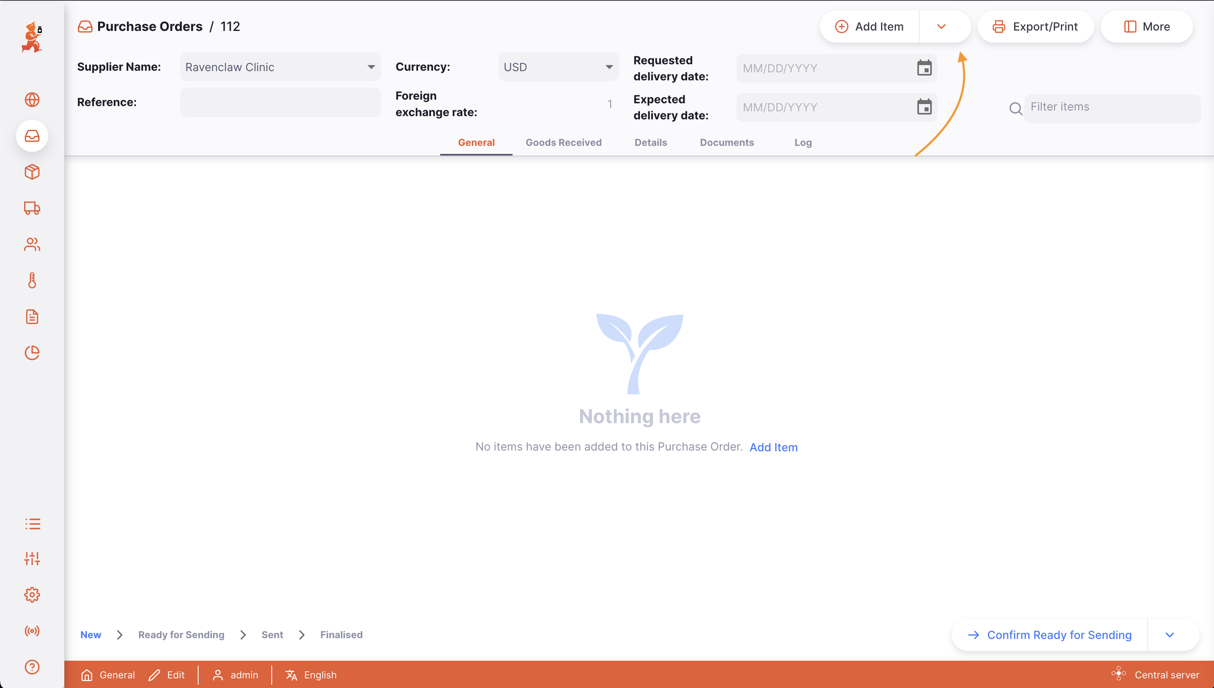
Task: Switch to the Goods Received tab
Action: [x=564, y=142]
